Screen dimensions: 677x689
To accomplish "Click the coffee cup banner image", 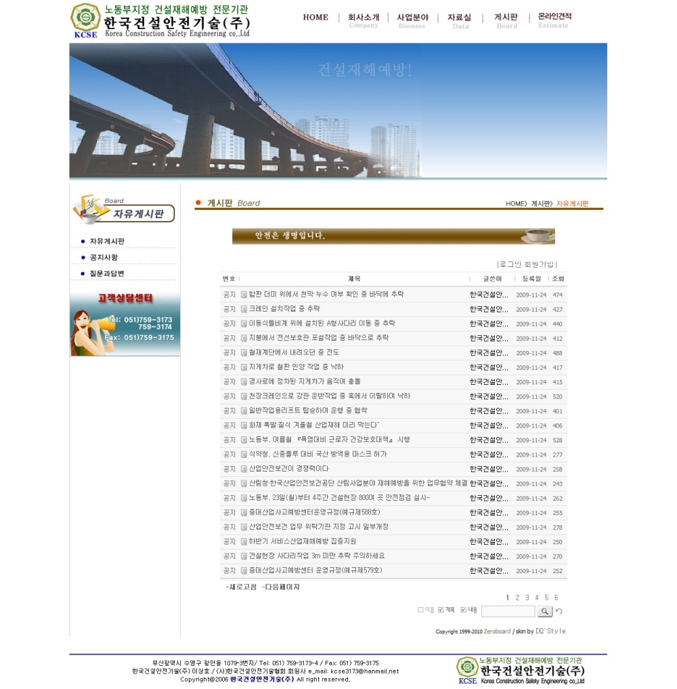I will (393, 236).
